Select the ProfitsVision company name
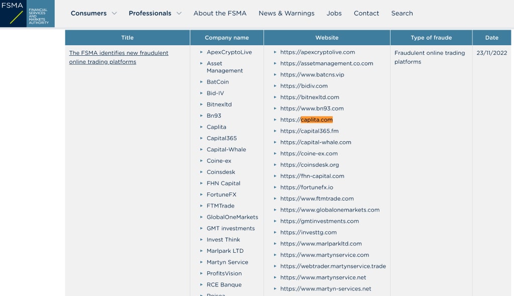514x296 pixels. pyautogui.click(x=224, y=273)
